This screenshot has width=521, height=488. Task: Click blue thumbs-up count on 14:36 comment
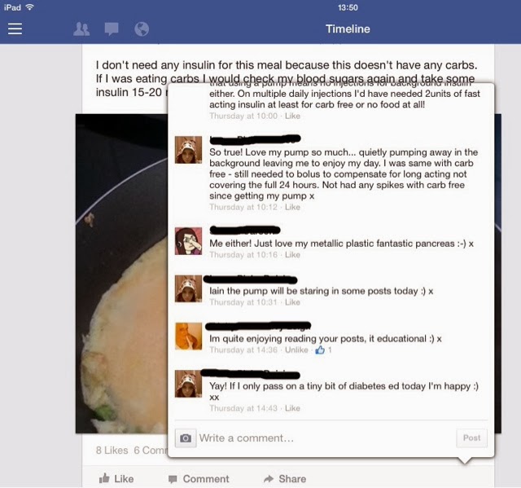coord(323,350)
